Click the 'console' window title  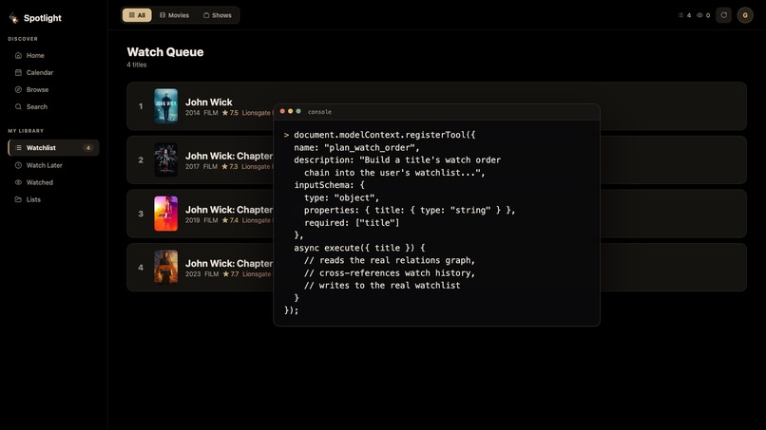319,112
